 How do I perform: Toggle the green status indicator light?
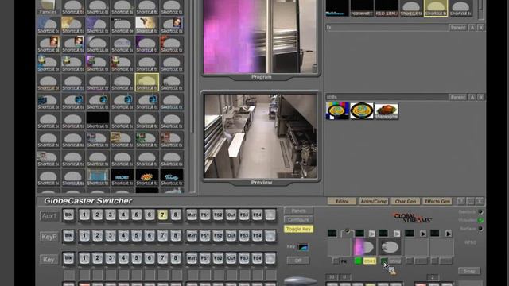point(480,220)
